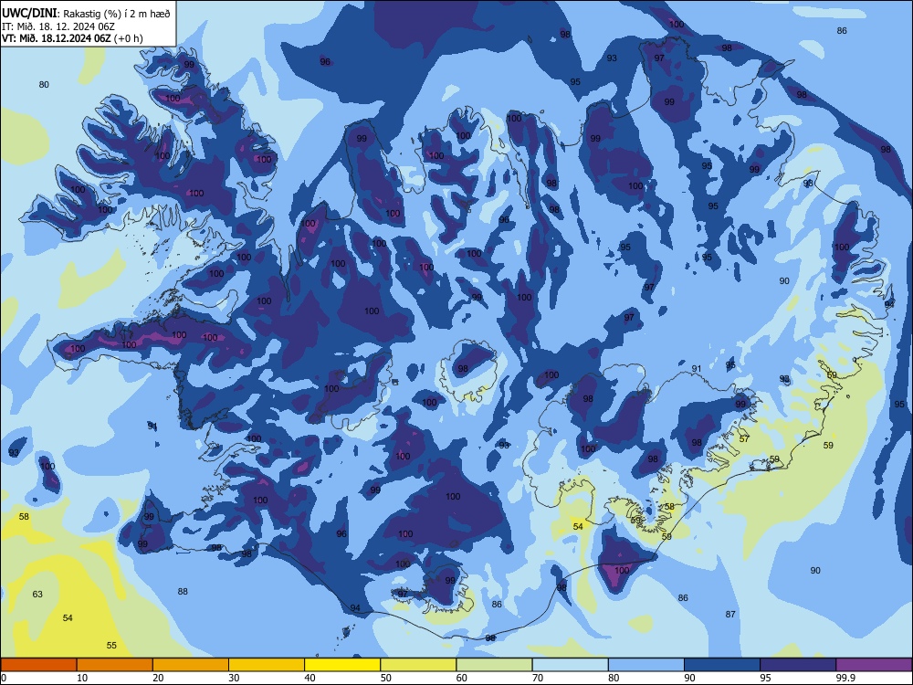
Task: Click the dark blue 90–95 legend swatch
Action: [722, 665]
